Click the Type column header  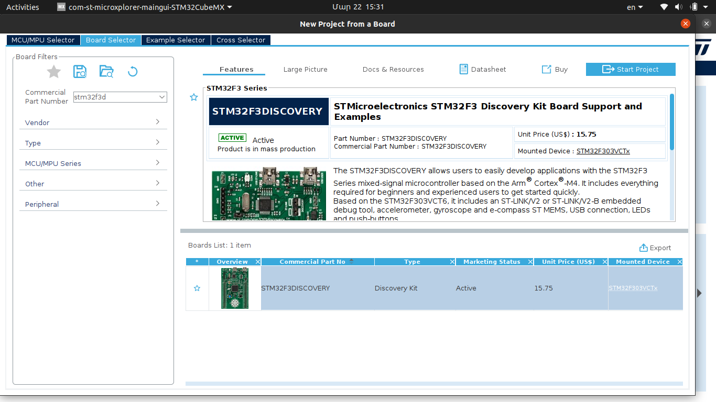coord(412,262)
